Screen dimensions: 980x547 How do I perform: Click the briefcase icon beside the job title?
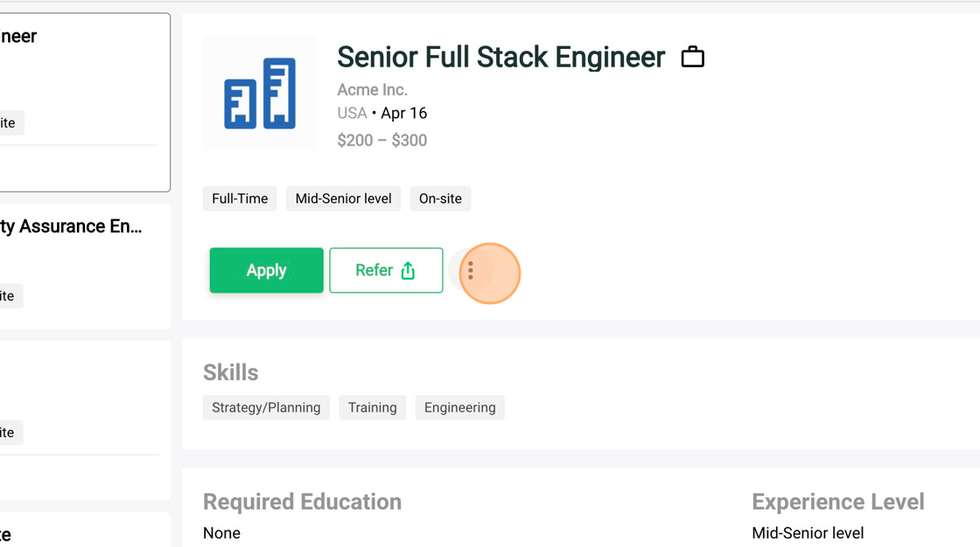pos(692,58)
